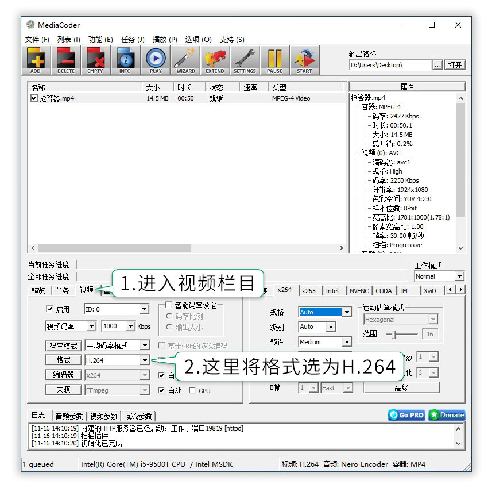
Task: Open the 视频码率 mode dropdown
Action: (91, 326)
